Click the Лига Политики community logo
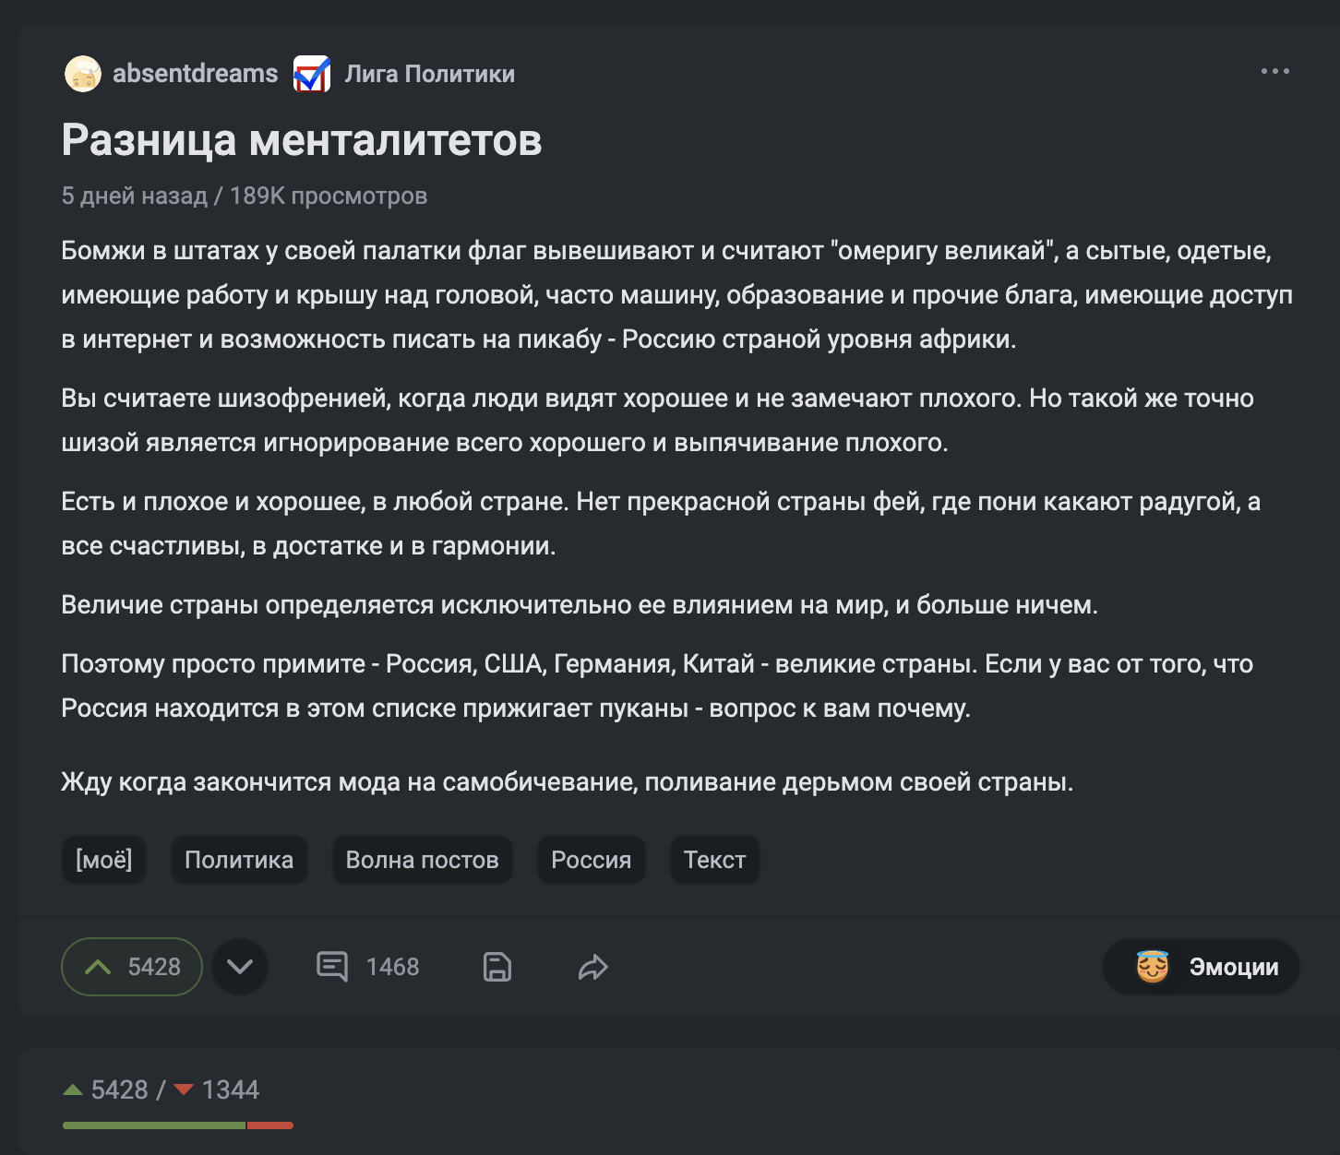Image resolution: width=1340 pixels, height=1155 pixels. click(x=312, y=74)
